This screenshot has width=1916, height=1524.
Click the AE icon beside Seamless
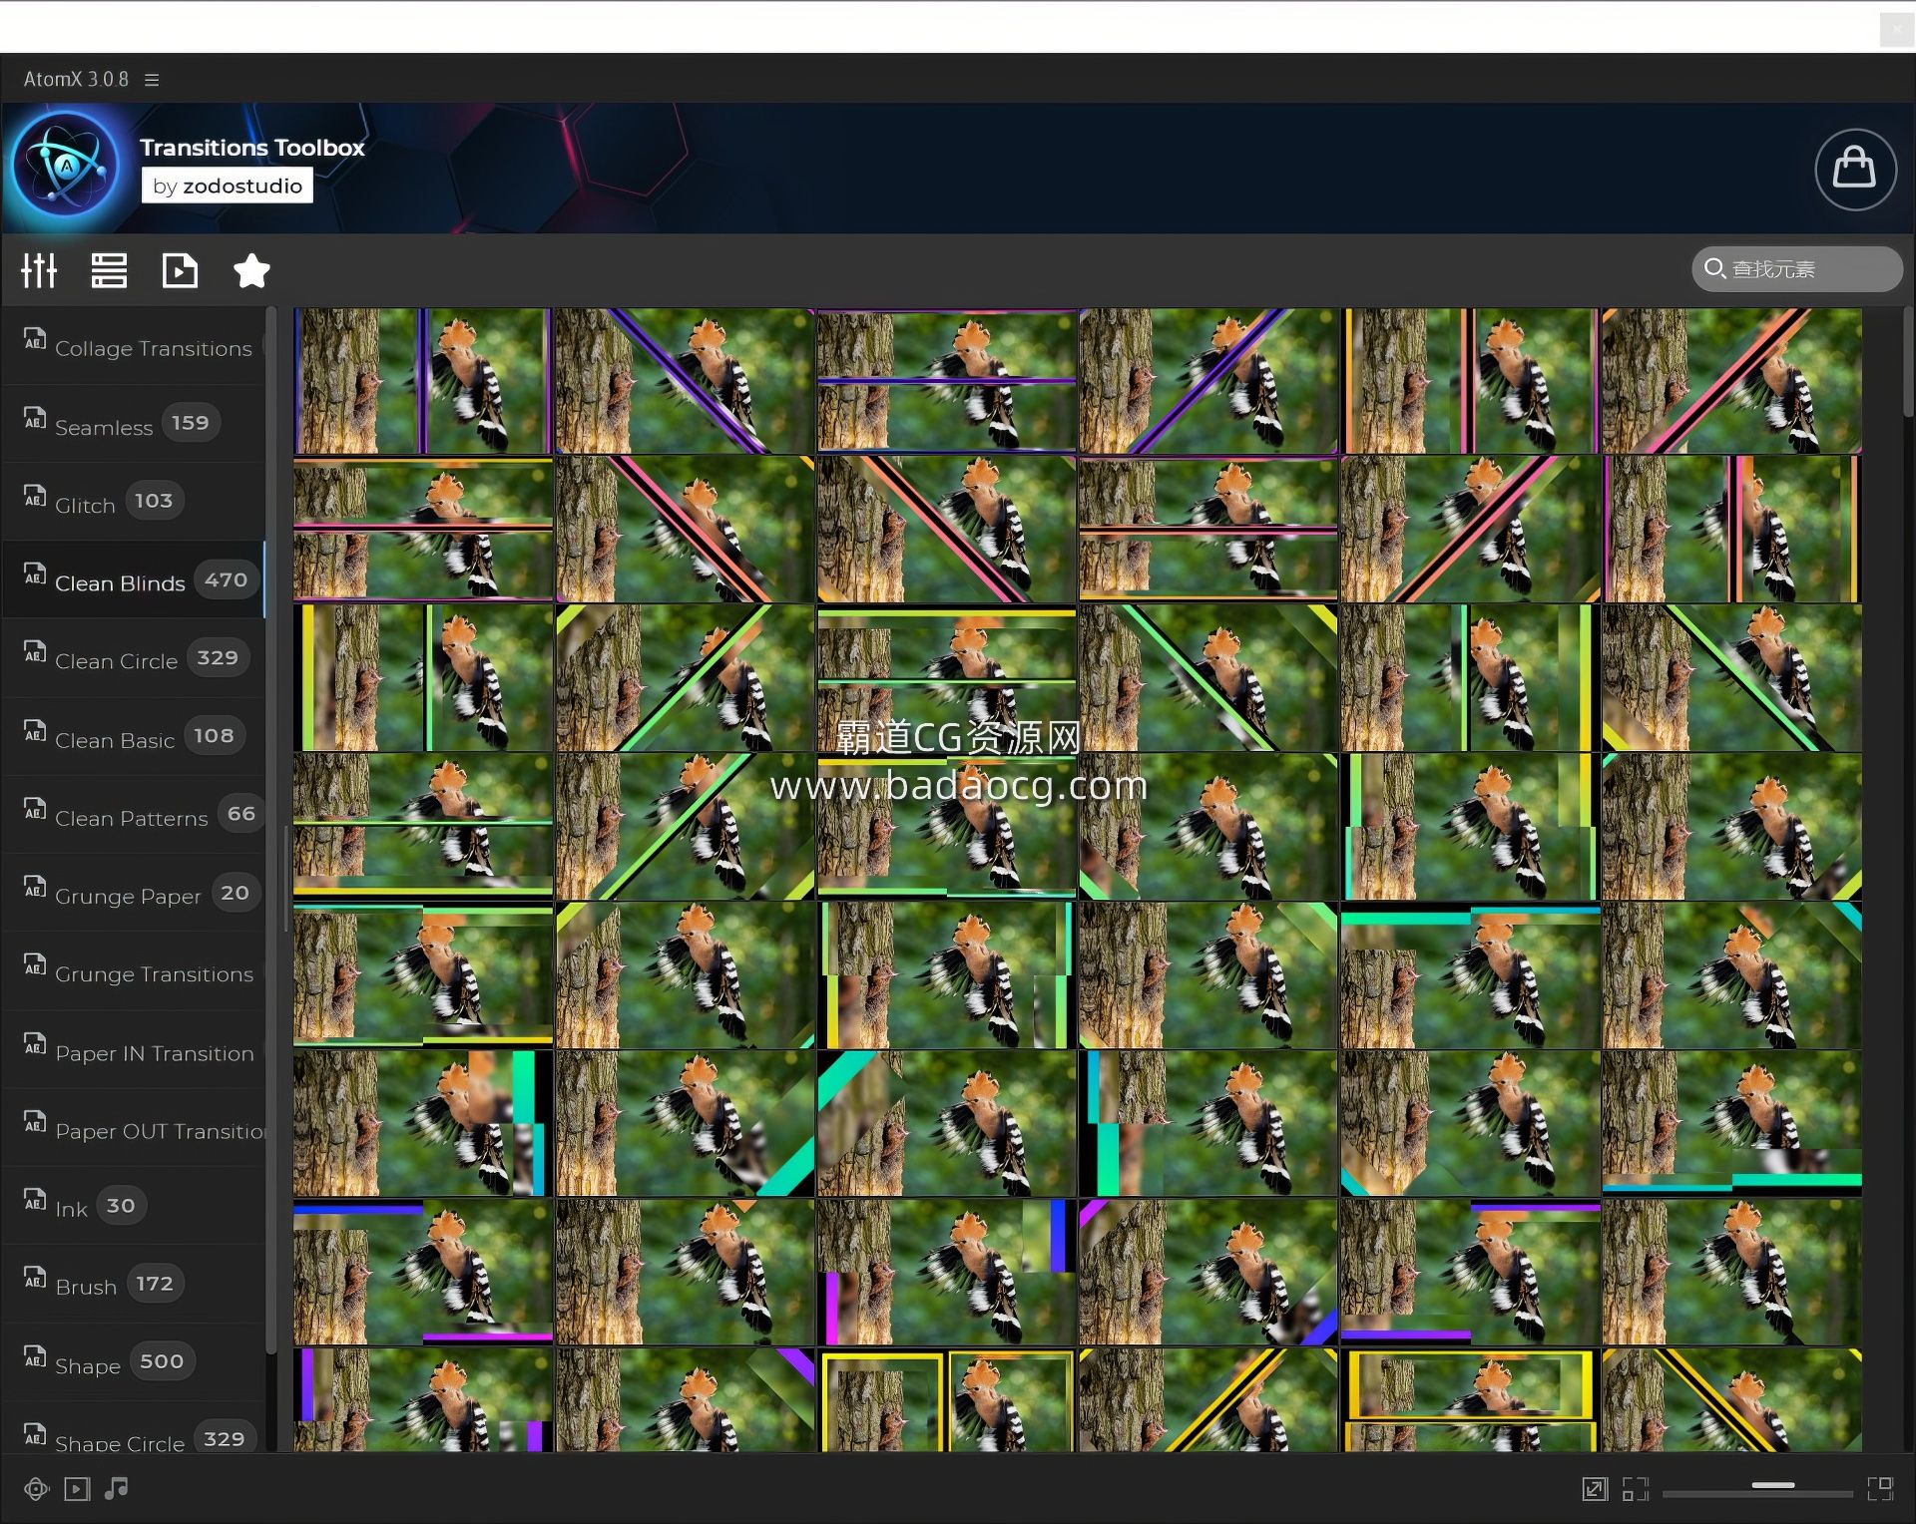35,417
